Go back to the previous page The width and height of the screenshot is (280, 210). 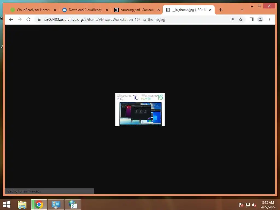click(11, 19)
